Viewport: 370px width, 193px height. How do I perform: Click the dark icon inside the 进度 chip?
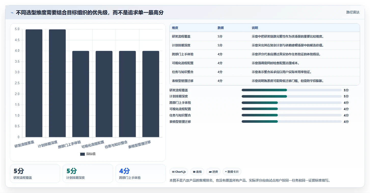[x=210, y=172]
